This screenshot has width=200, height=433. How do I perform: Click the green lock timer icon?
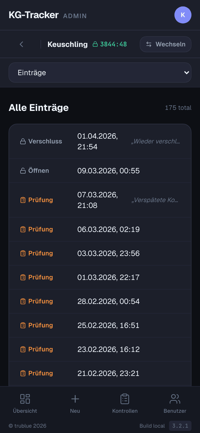(95, 44)
